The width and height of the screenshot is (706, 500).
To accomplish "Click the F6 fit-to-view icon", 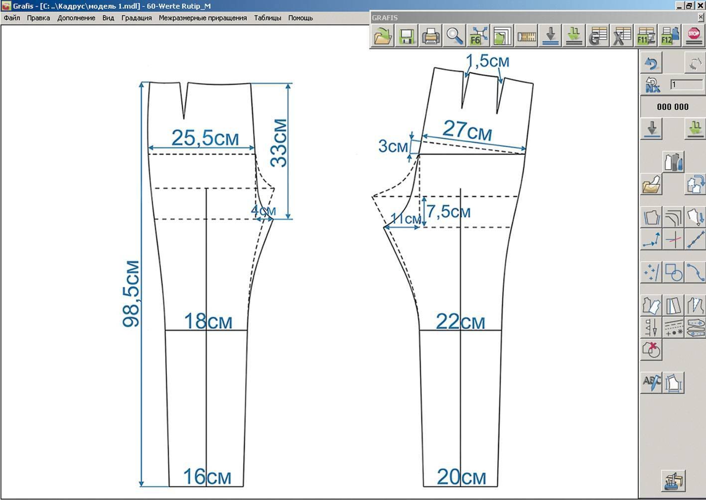I will click(478, 36).
